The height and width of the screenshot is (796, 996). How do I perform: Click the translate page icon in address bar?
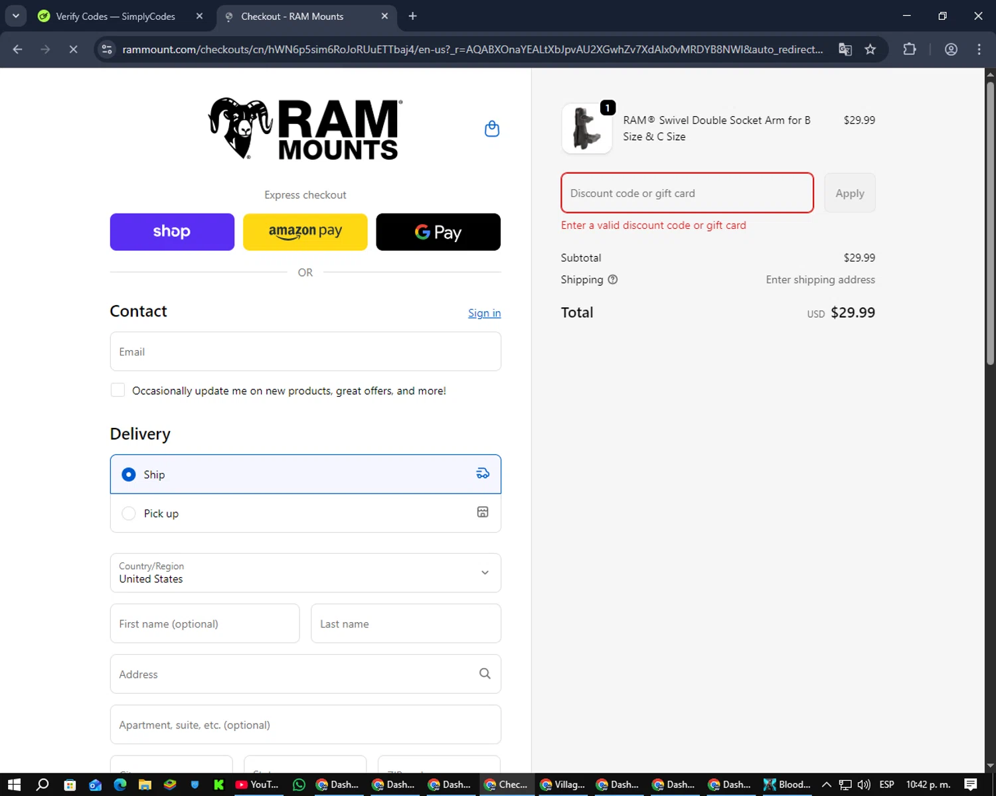(845, 49)
